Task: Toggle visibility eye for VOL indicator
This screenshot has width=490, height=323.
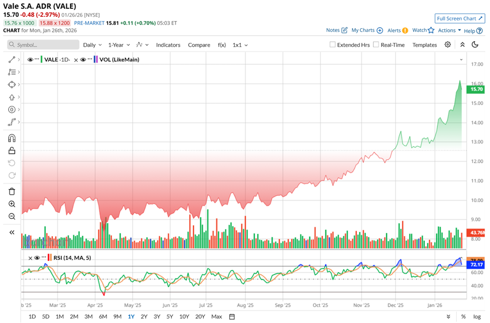Action: 83,60
